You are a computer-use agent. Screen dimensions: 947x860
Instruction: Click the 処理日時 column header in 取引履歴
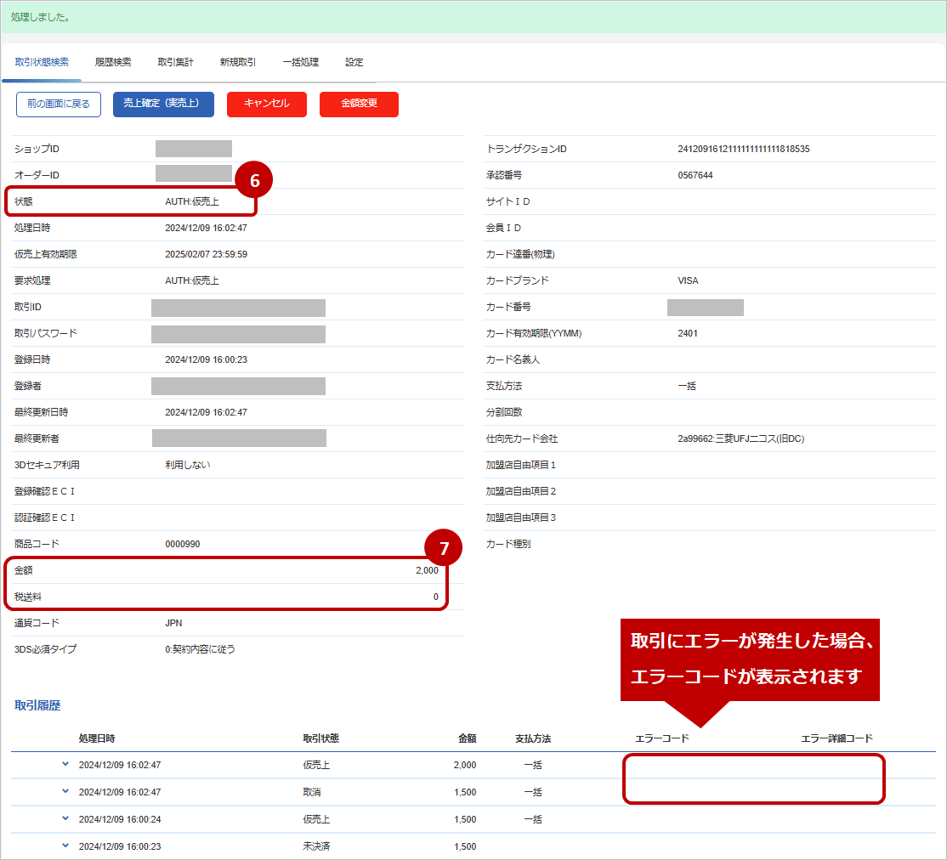tap(97, 738)
